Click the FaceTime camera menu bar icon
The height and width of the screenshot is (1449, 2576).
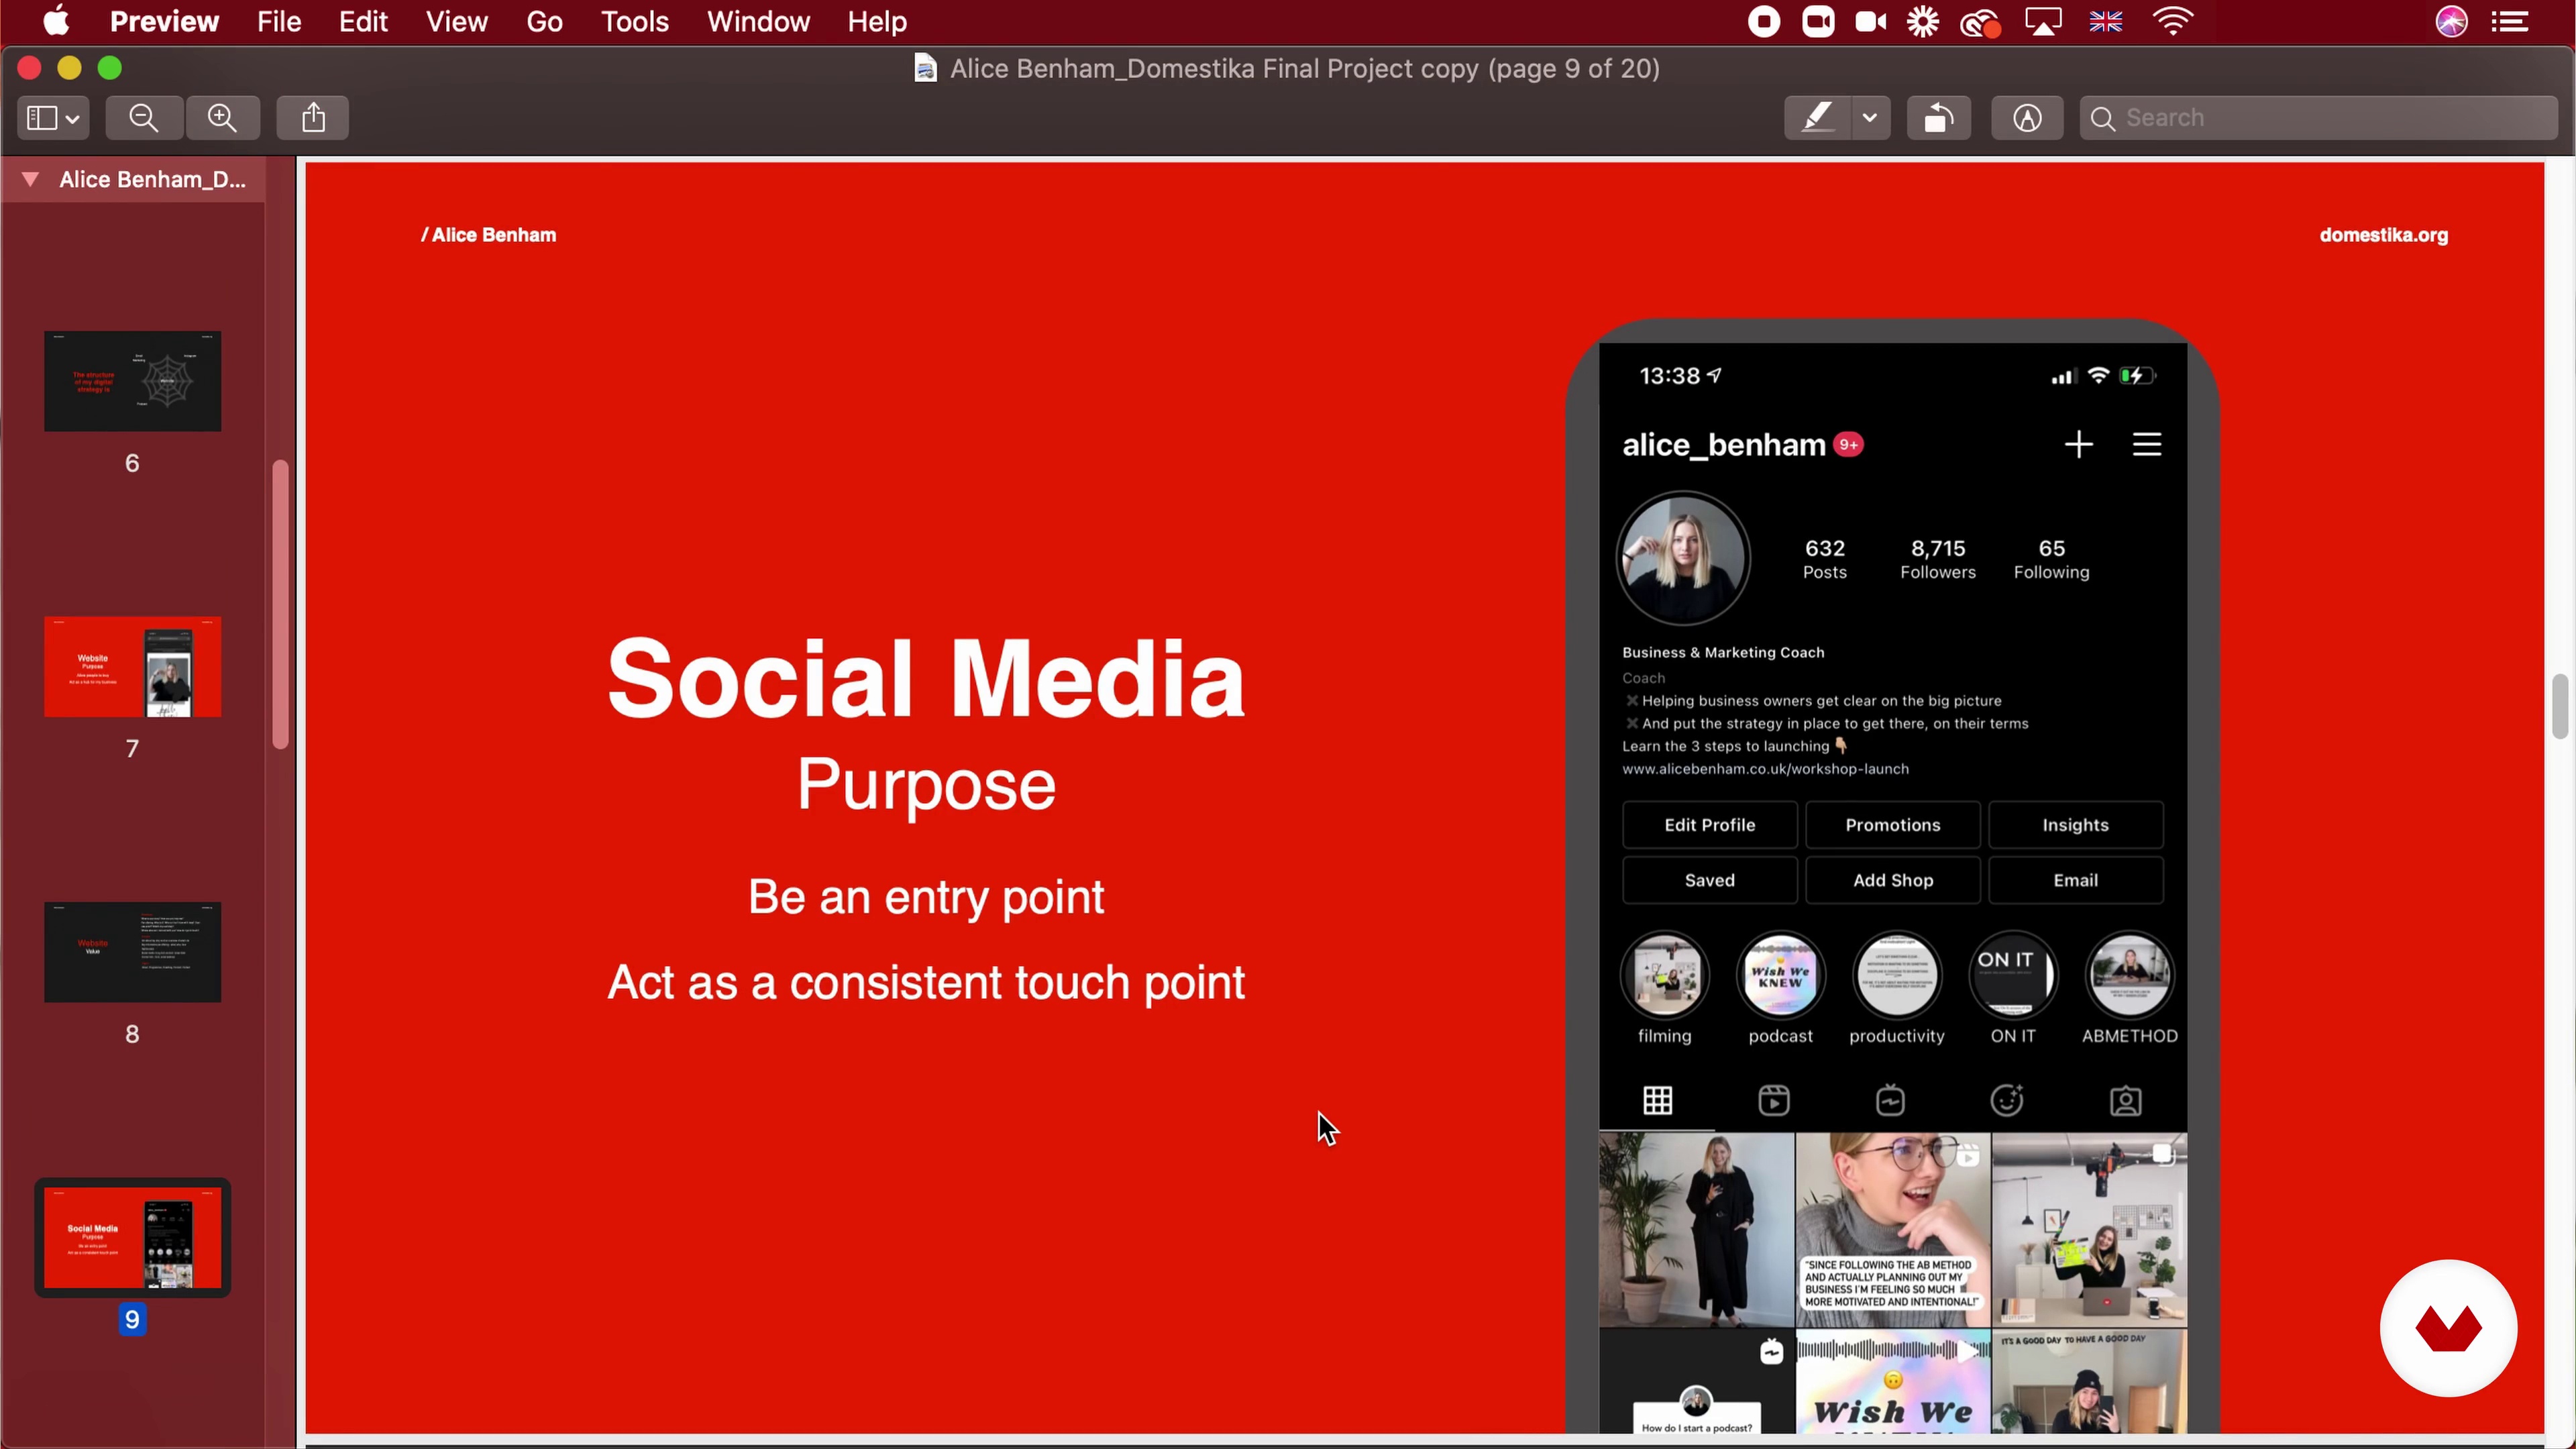pos(1871,21)
